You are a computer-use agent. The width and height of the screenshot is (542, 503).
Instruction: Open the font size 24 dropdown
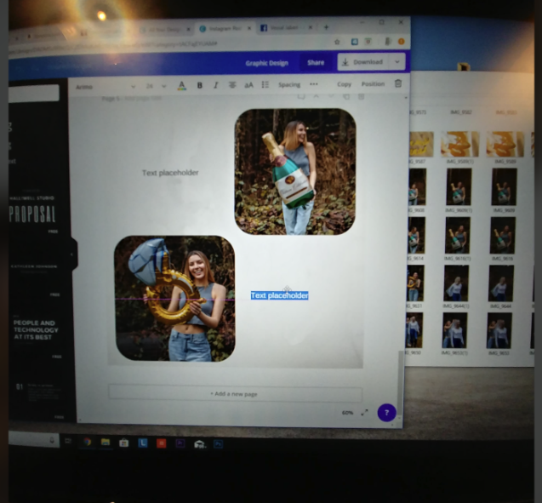156,86
